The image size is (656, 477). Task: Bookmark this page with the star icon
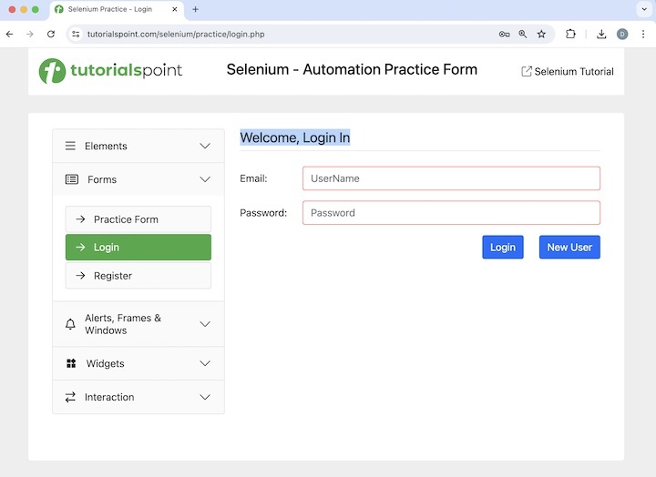tap(541, 34)
